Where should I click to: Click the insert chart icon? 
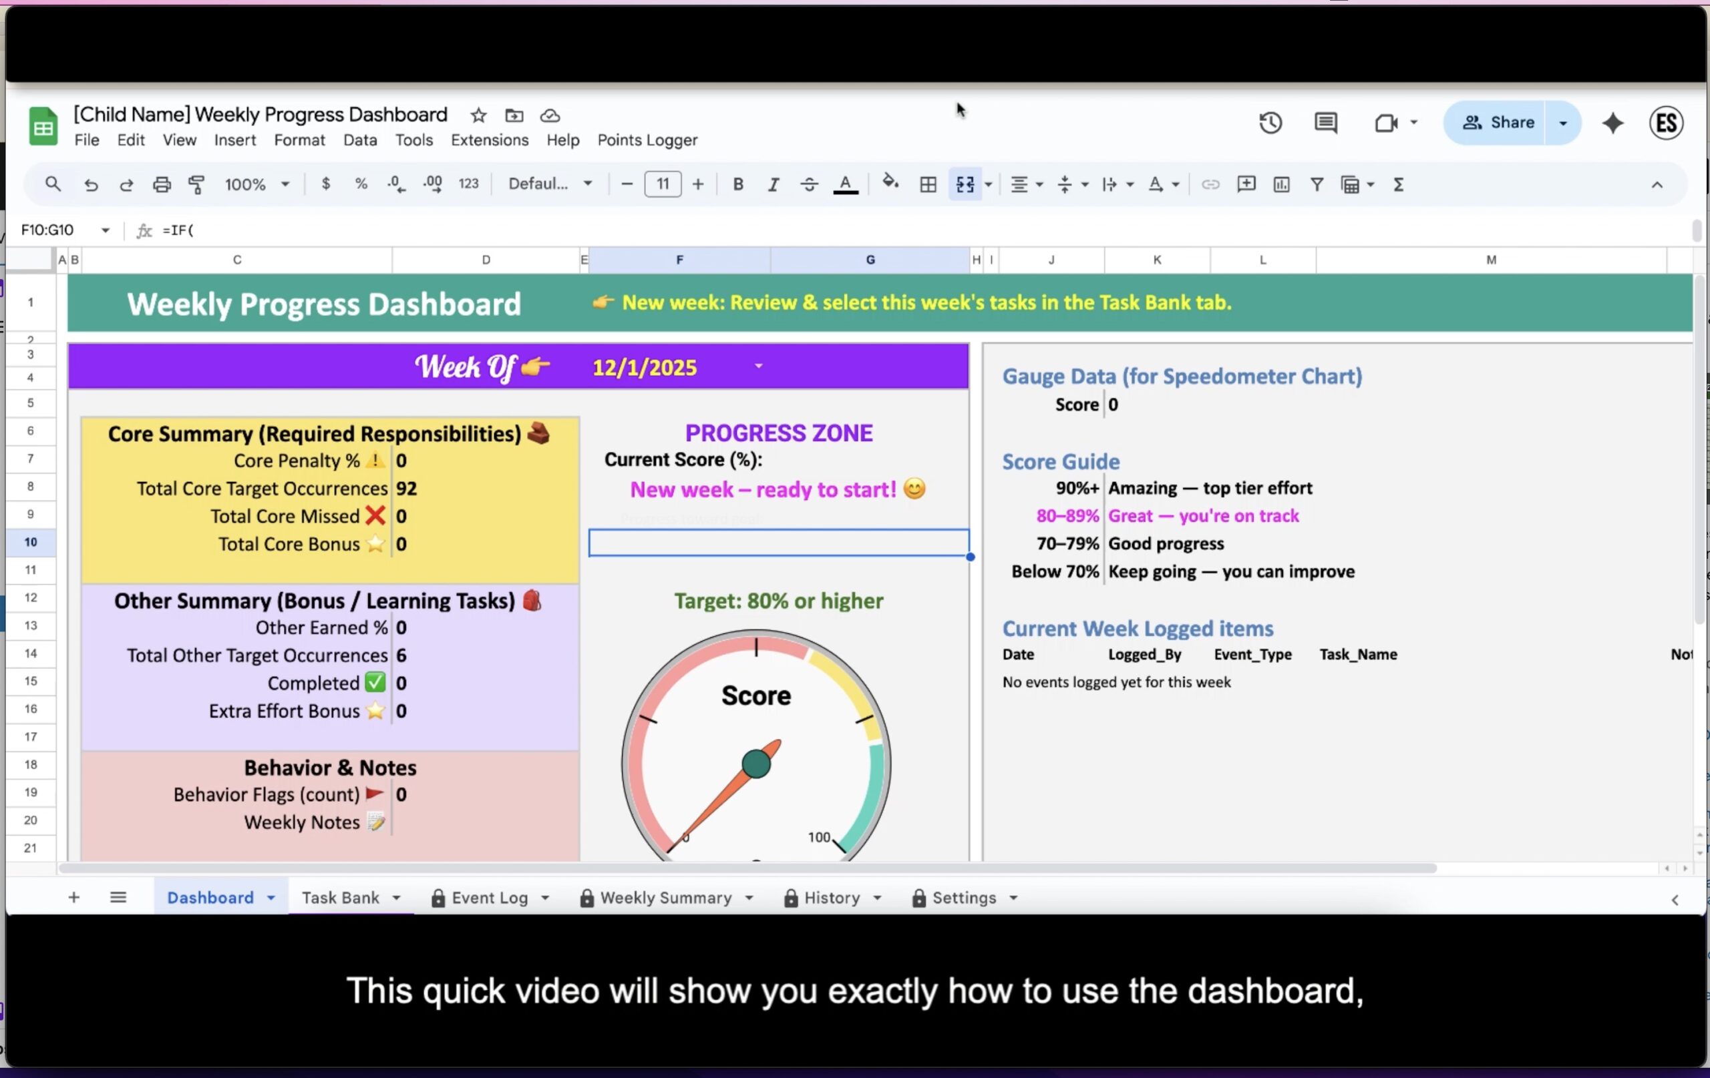pos(1281,184)
